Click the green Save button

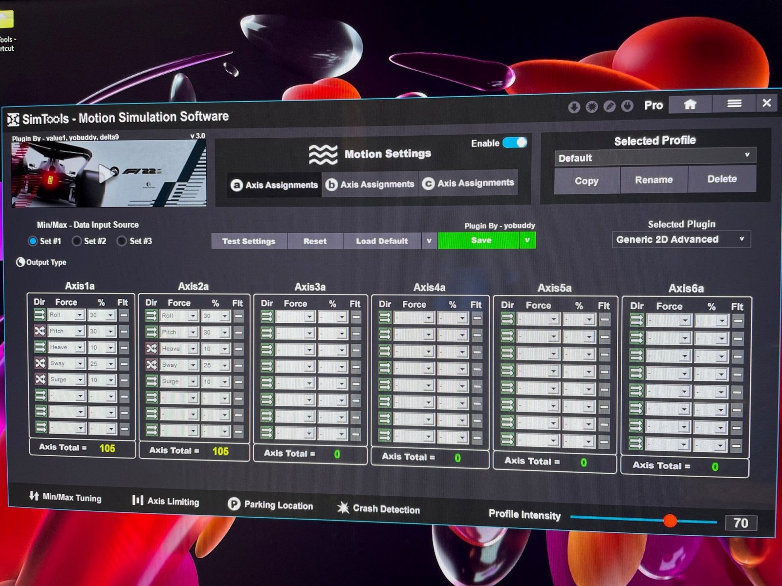coord(479,240)
